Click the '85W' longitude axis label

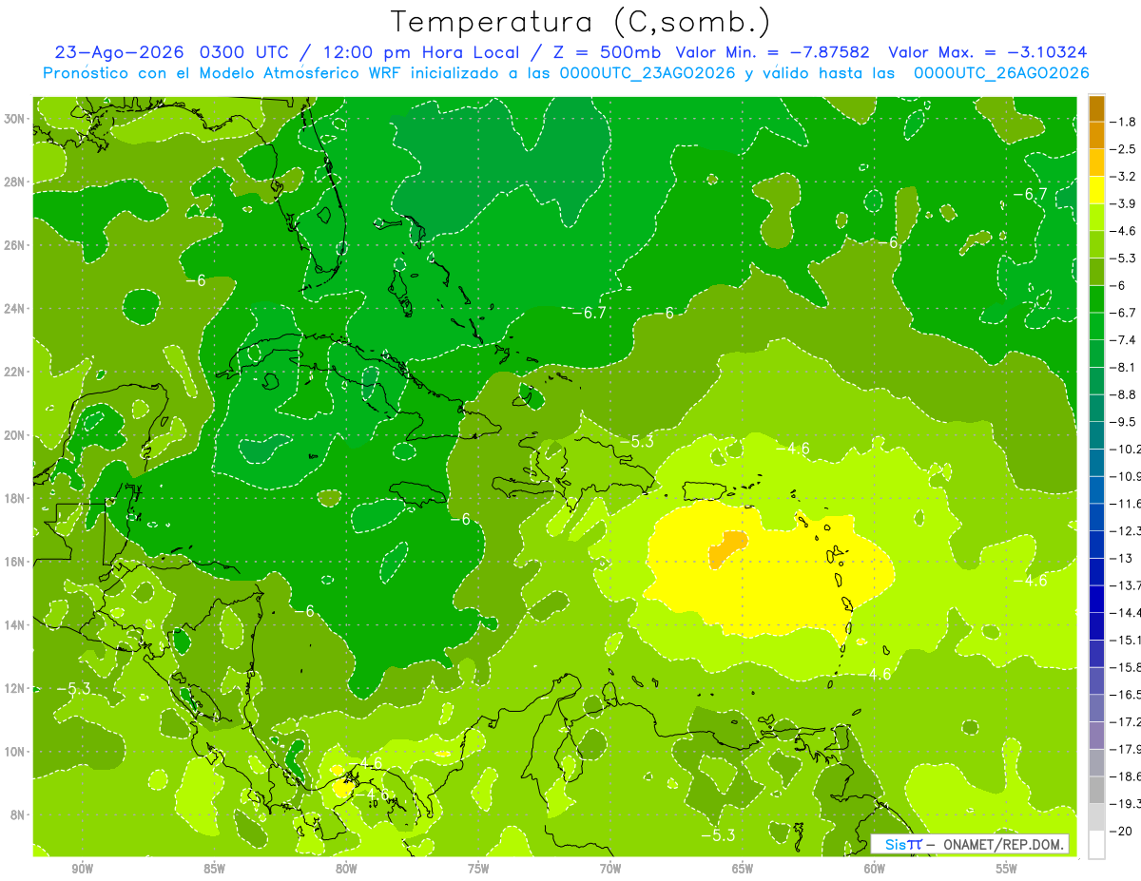click(x=215, y=870)
